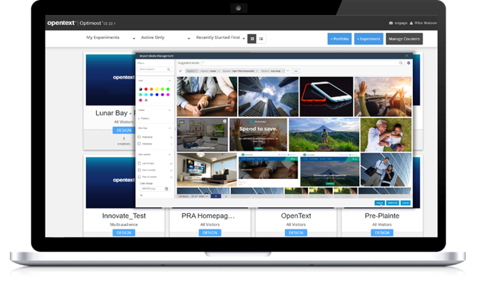This screenshot has width=477, height=281.
Task: Collapse the Folders filter section
Action: tap(170, 110)
